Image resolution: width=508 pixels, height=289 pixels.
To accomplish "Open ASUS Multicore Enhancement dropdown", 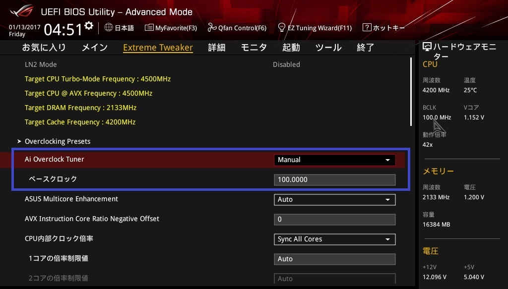I will pyautogui.click(x=335, y=199).
